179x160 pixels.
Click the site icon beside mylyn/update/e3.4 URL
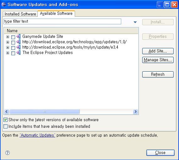pyautogui.click(x=19, y=47)
